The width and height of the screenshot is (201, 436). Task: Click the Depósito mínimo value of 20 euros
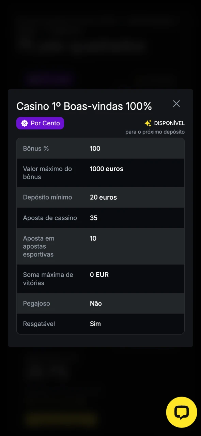103,197
